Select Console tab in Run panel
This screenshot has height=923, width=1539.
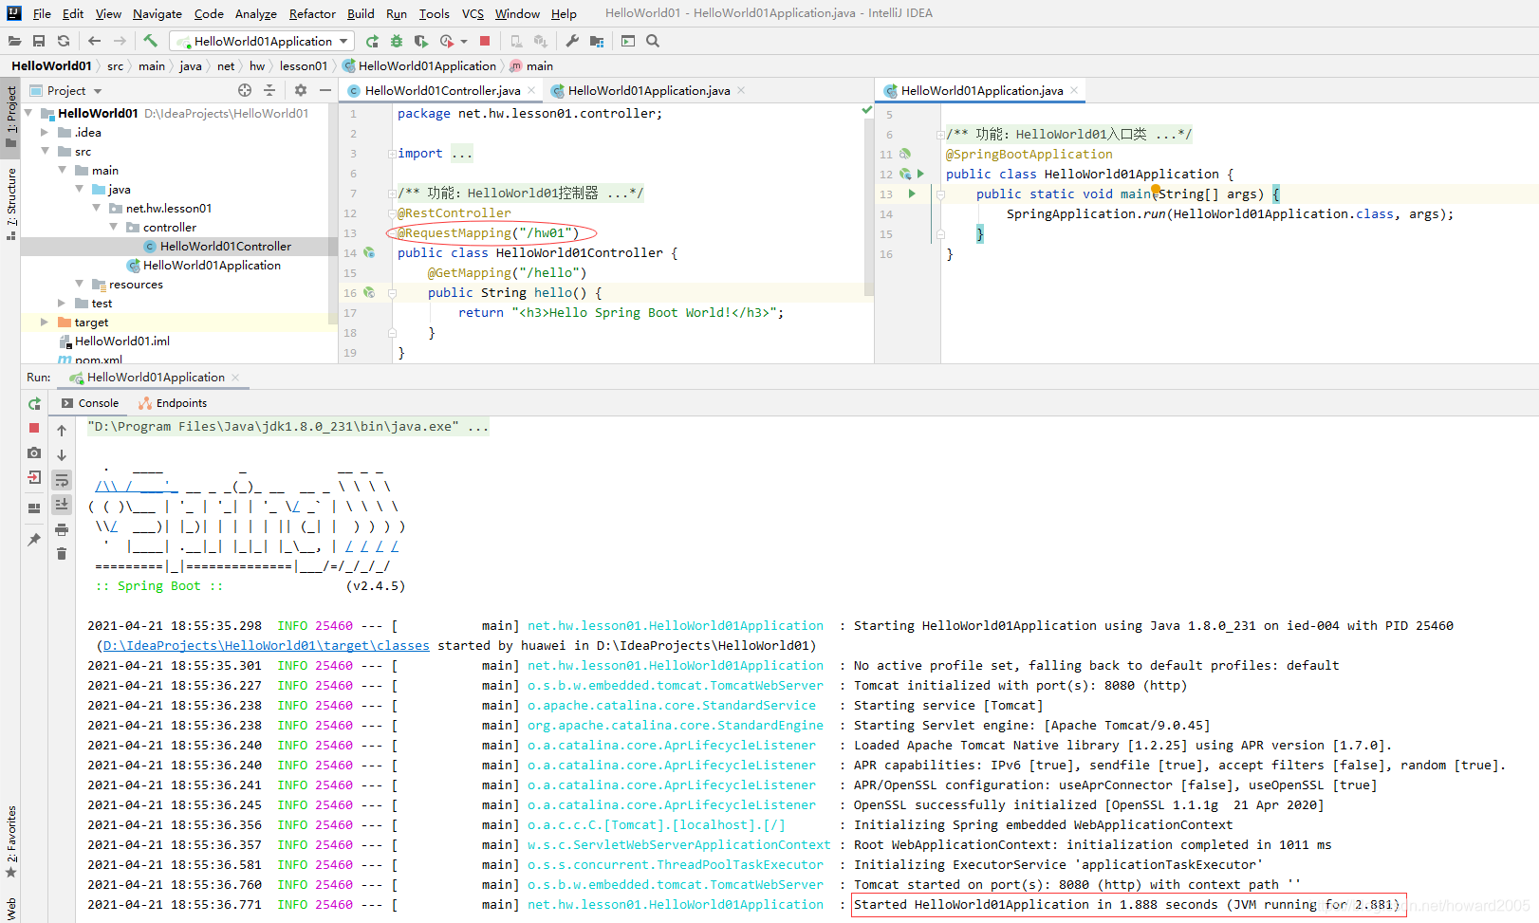coord(90,403)
